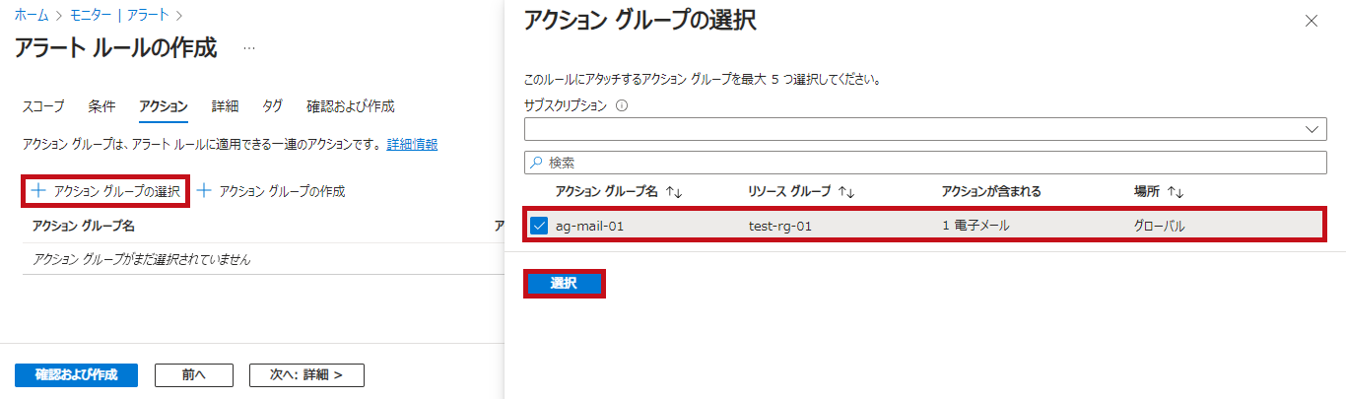Open the 詳細情報 link
Viewport: 1346px width, 399px height.
pyautogui.click(x=412, y=145)
